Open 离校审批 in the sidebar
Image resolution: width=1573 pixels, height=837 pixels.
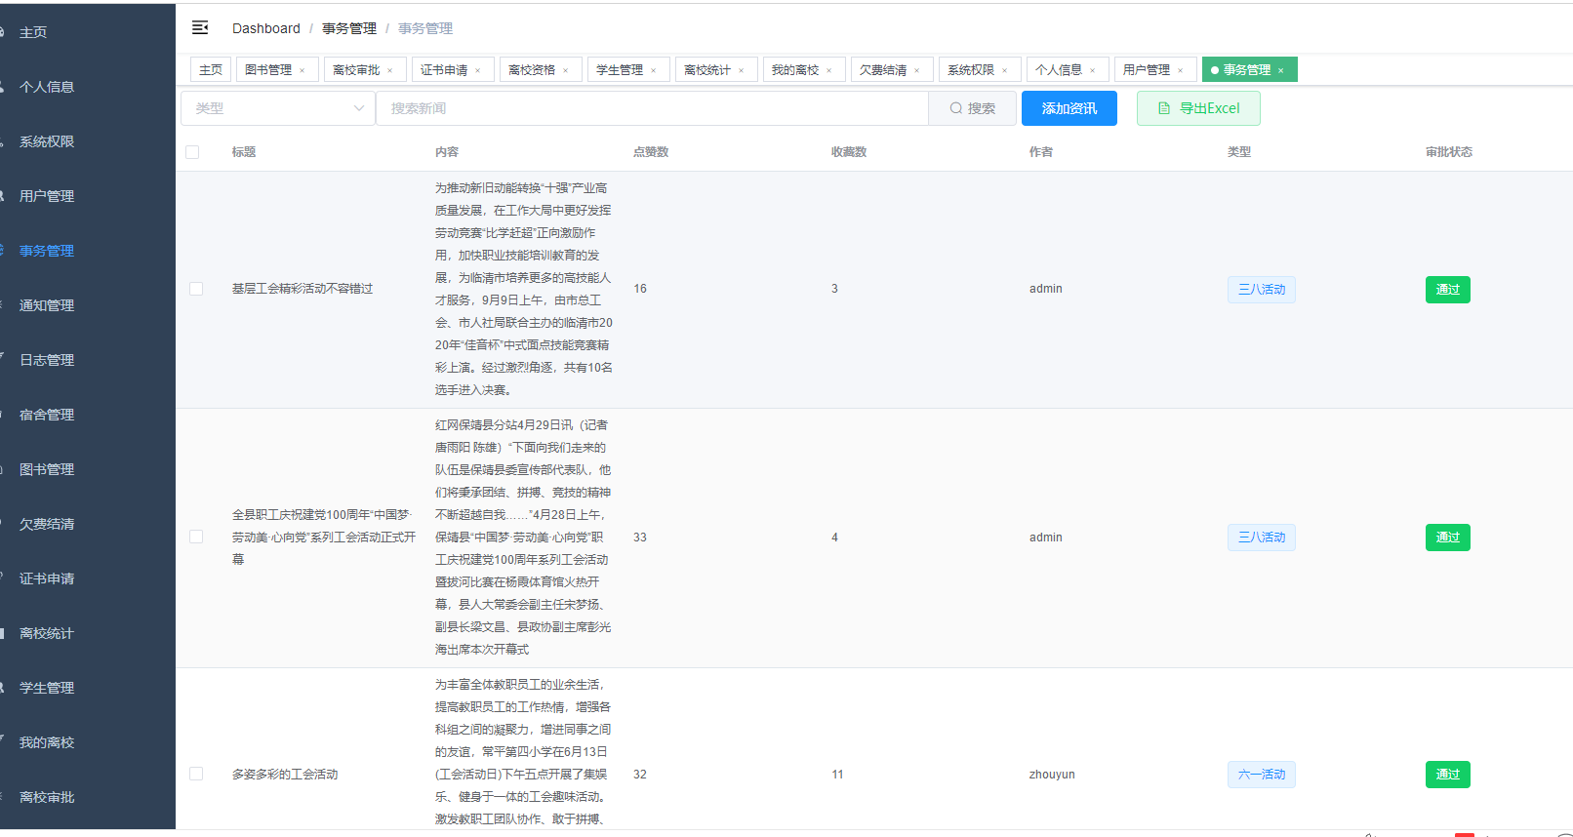[88, 797]
